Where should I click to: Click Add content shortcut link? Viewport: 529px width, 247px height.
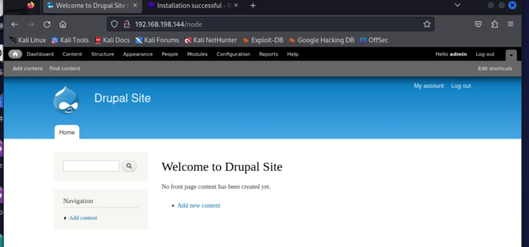point(28,69)
